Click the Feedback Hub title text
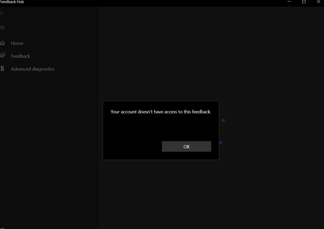The image size is (324, 229). coord(12,2)
